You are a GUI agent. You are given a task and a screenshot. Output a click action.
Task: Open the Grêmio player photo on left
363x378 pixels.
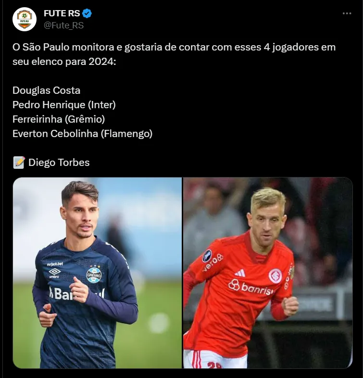tap(97, 273)
